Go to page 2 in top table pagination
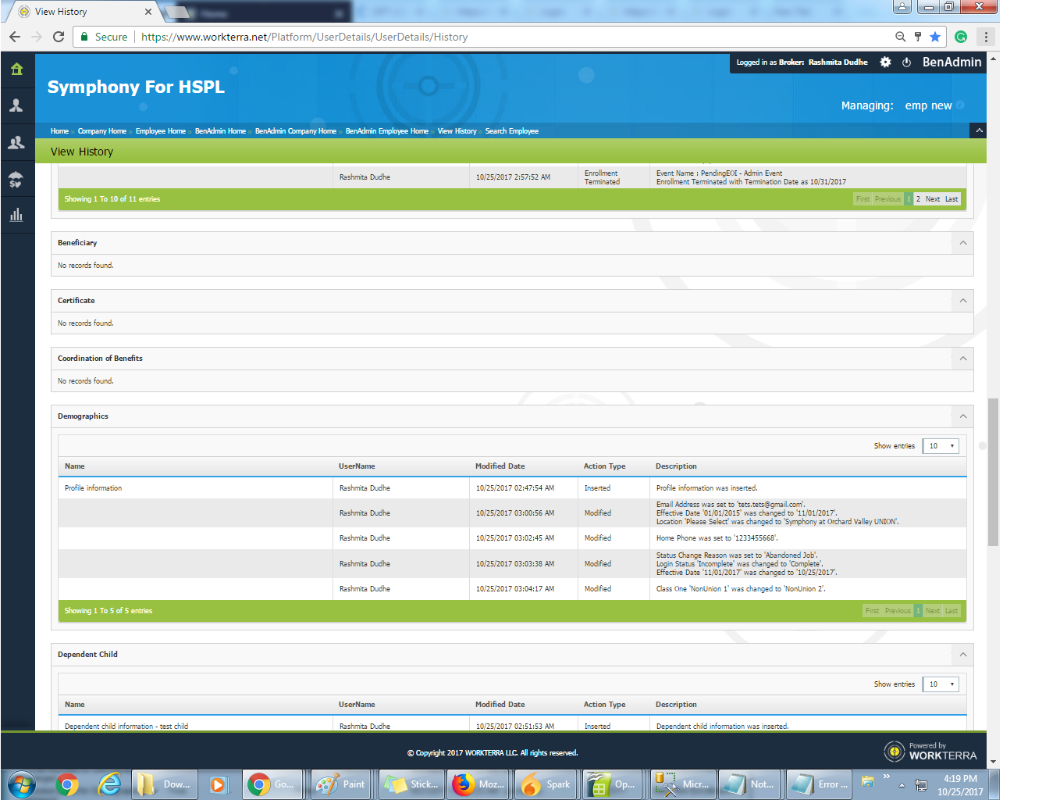 click(x=918, y=199)
